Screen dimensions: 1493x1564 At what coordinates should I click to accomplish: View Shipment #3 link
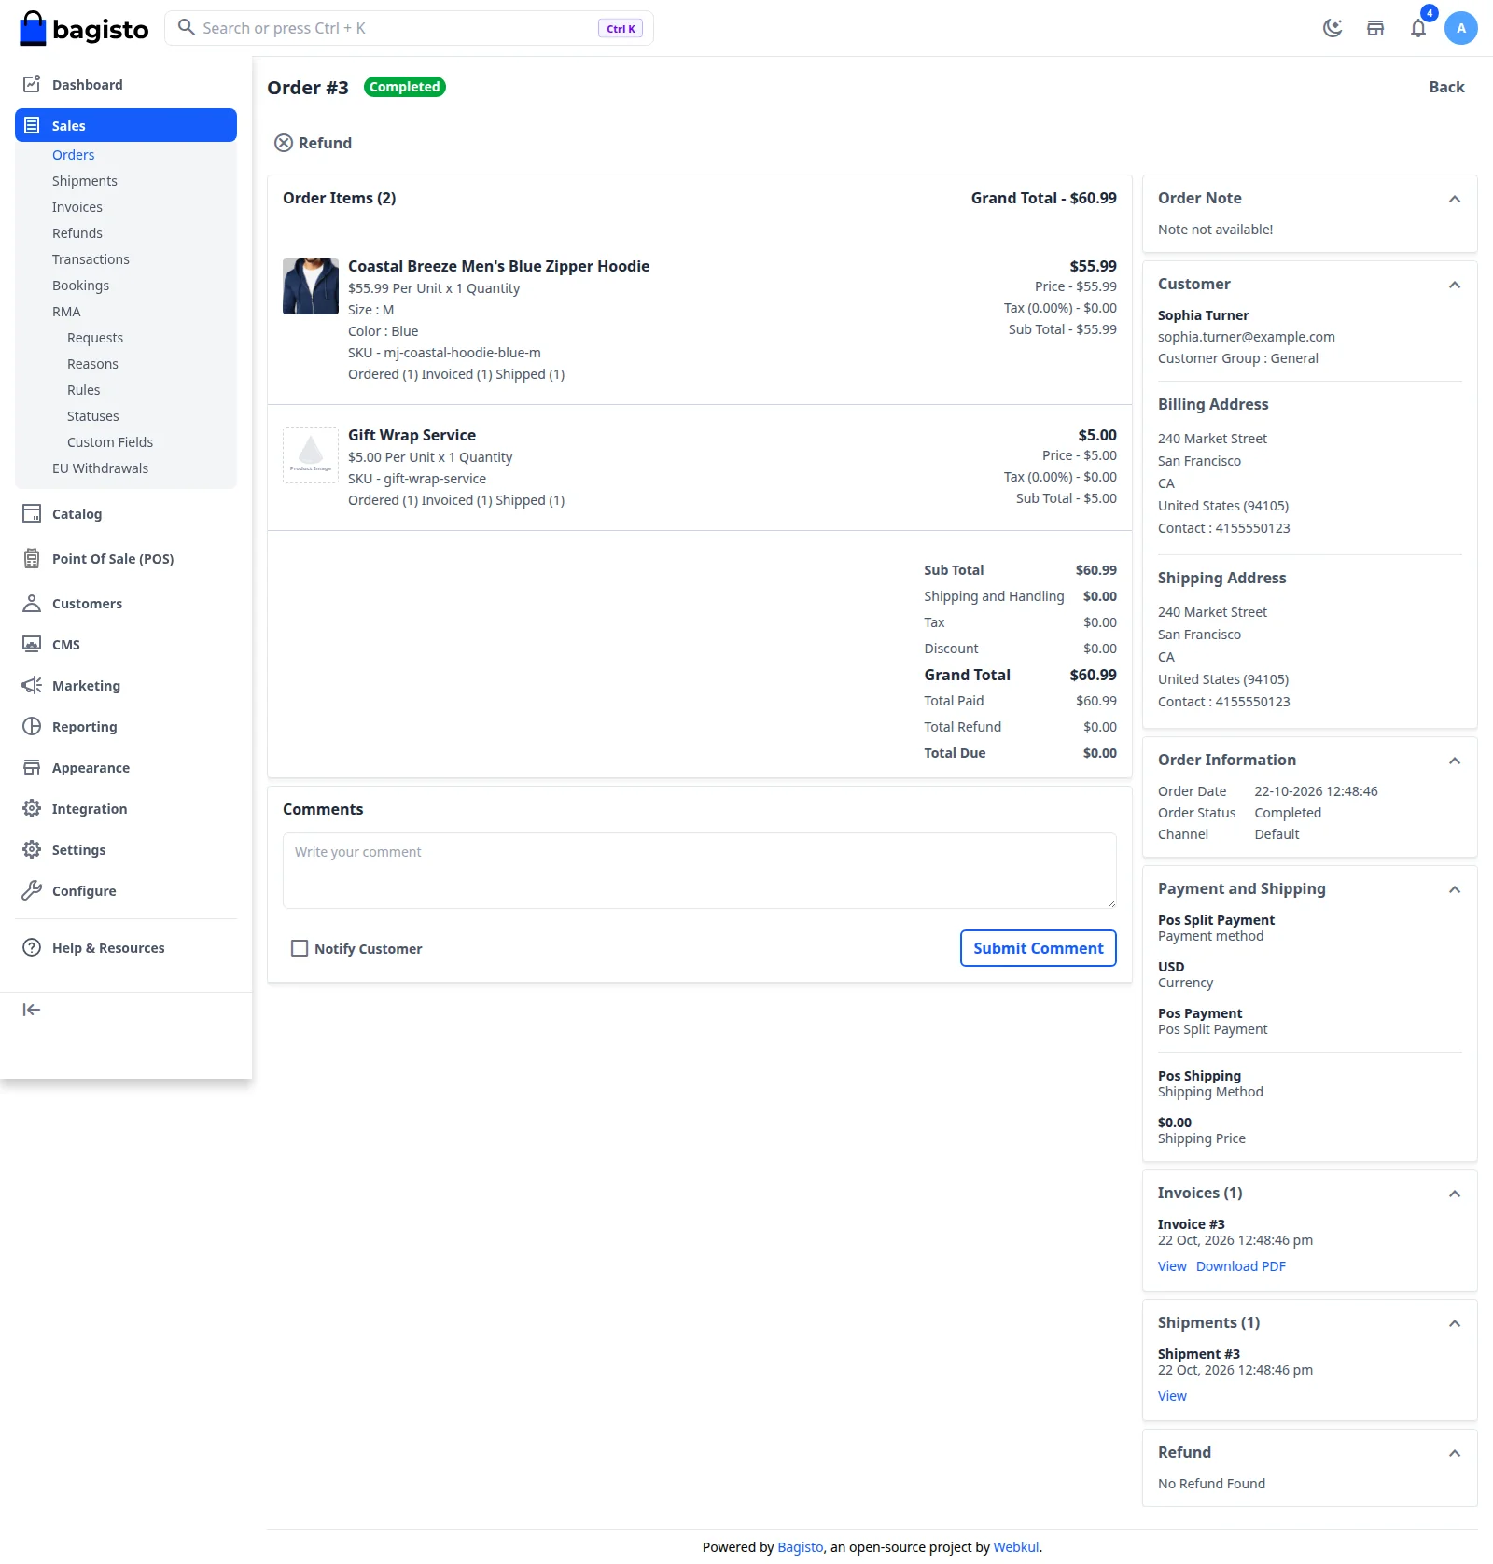coord(1172,1396)
